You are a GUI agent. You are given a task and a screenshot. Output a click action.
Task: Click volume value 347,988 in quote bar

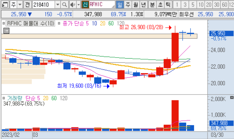[x=93, y=14]
